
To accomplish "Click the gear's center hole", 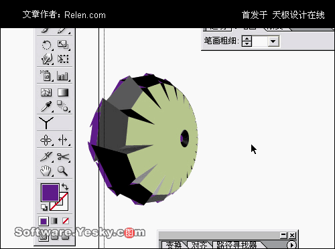I will pyautogui.click(x=184, y=139).
